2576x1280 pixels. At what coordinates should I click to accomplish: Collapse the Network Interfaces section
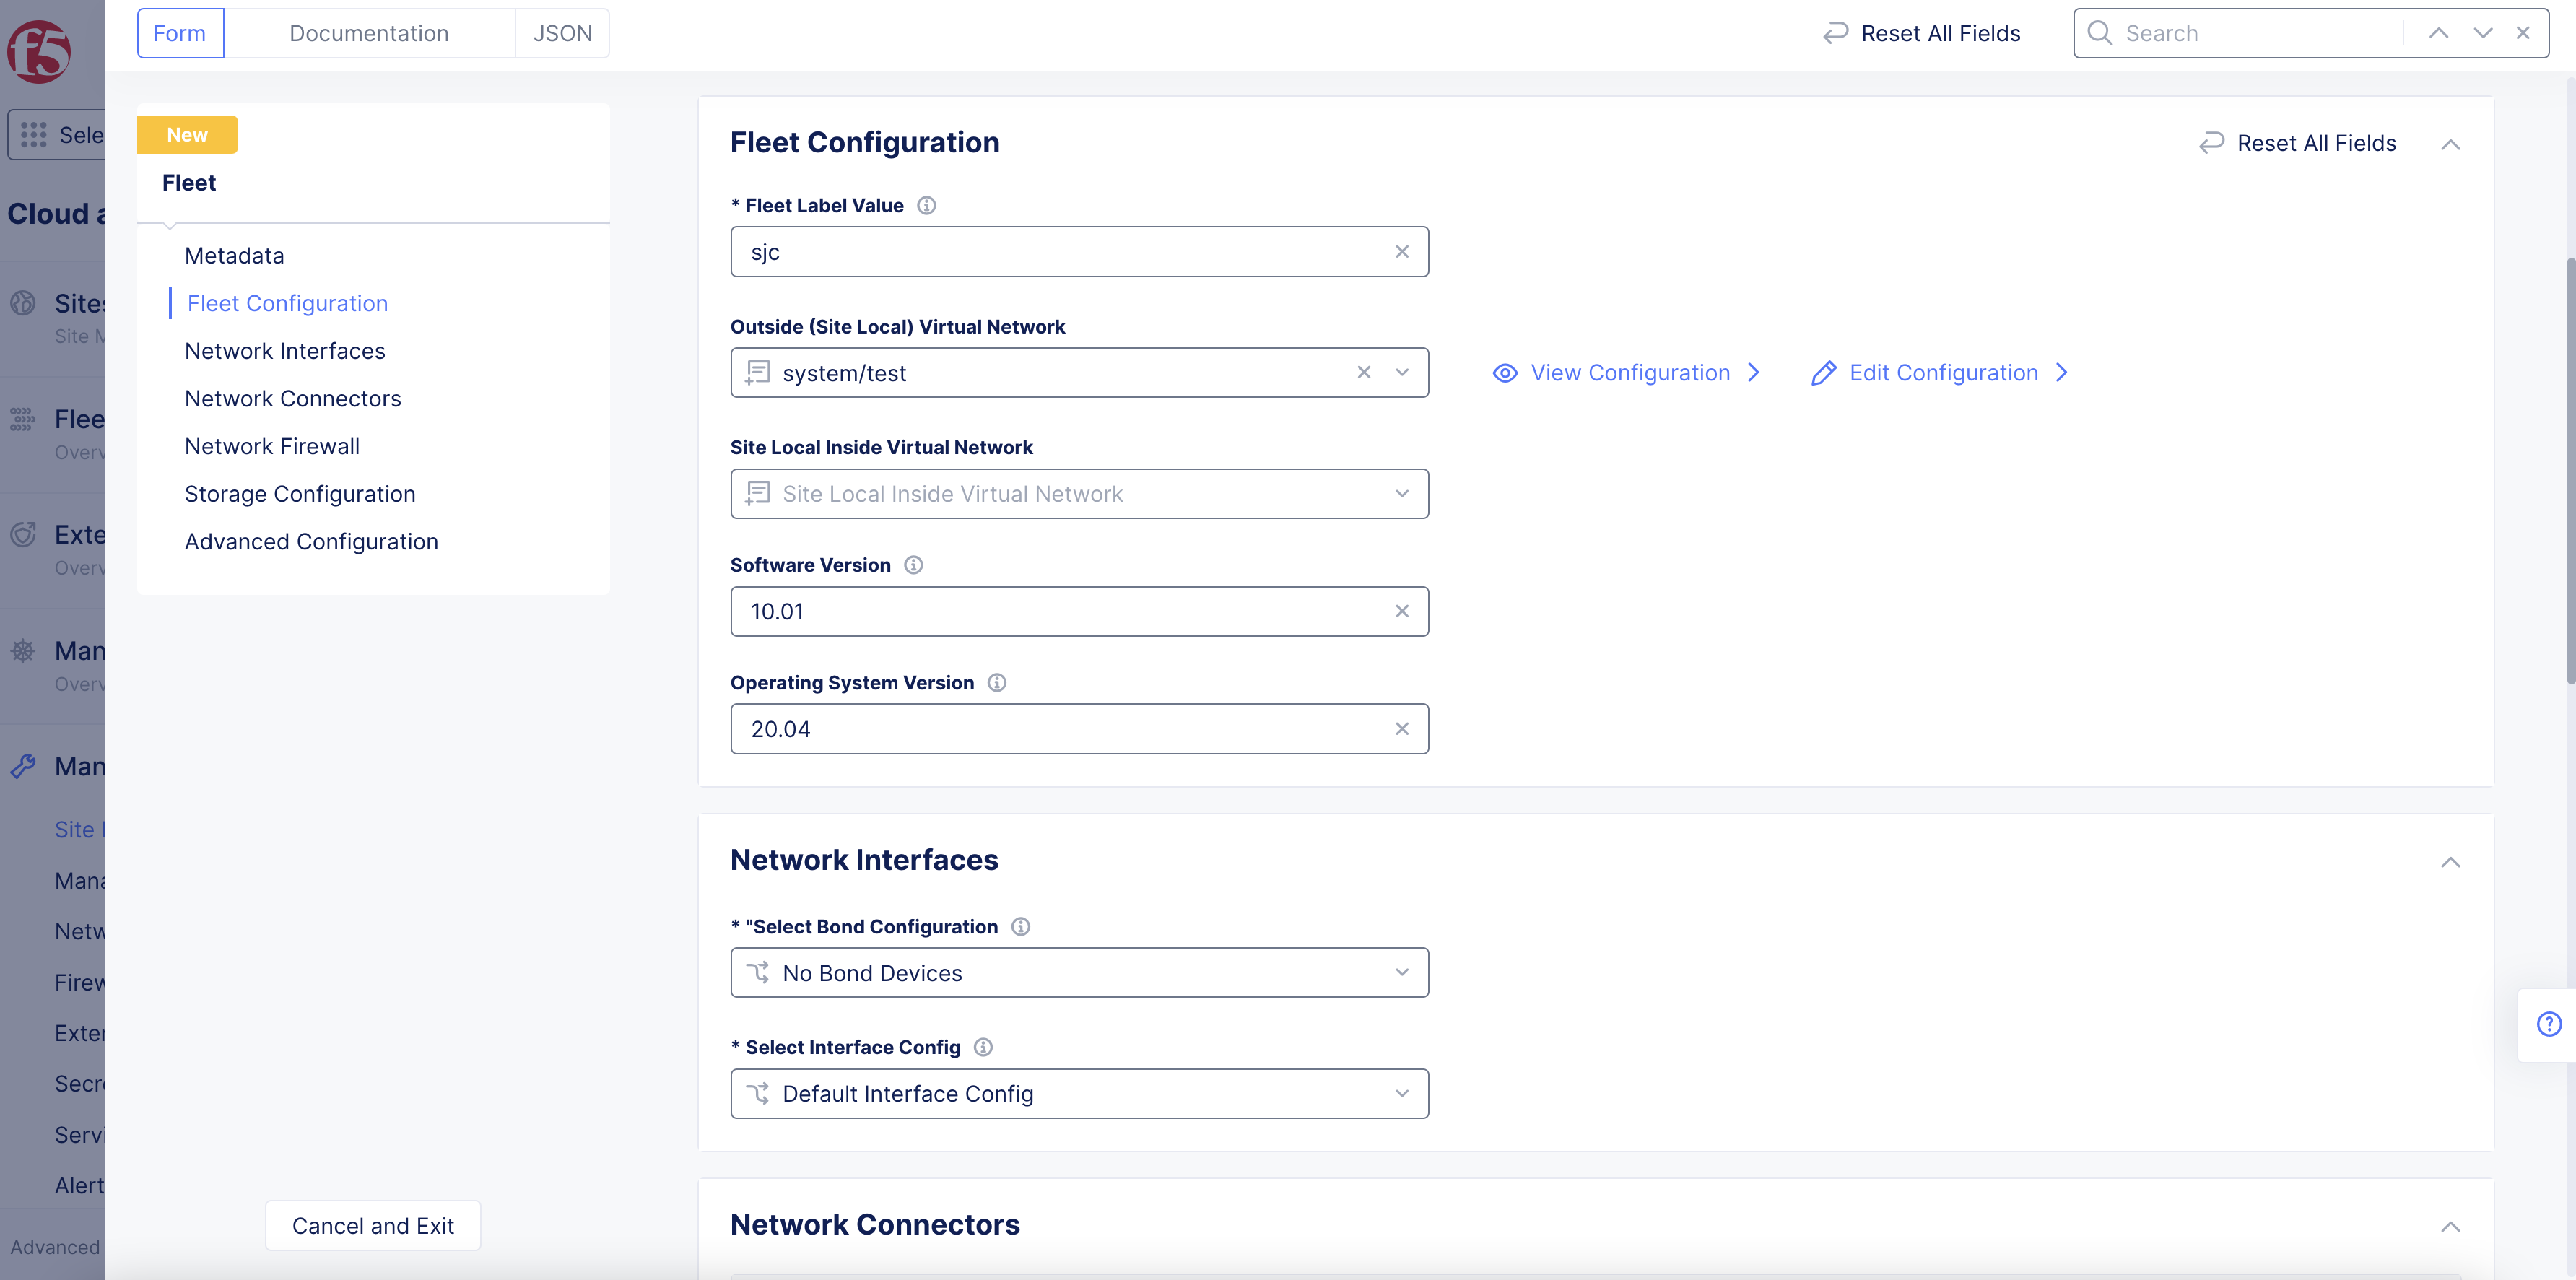point(2450,862)
